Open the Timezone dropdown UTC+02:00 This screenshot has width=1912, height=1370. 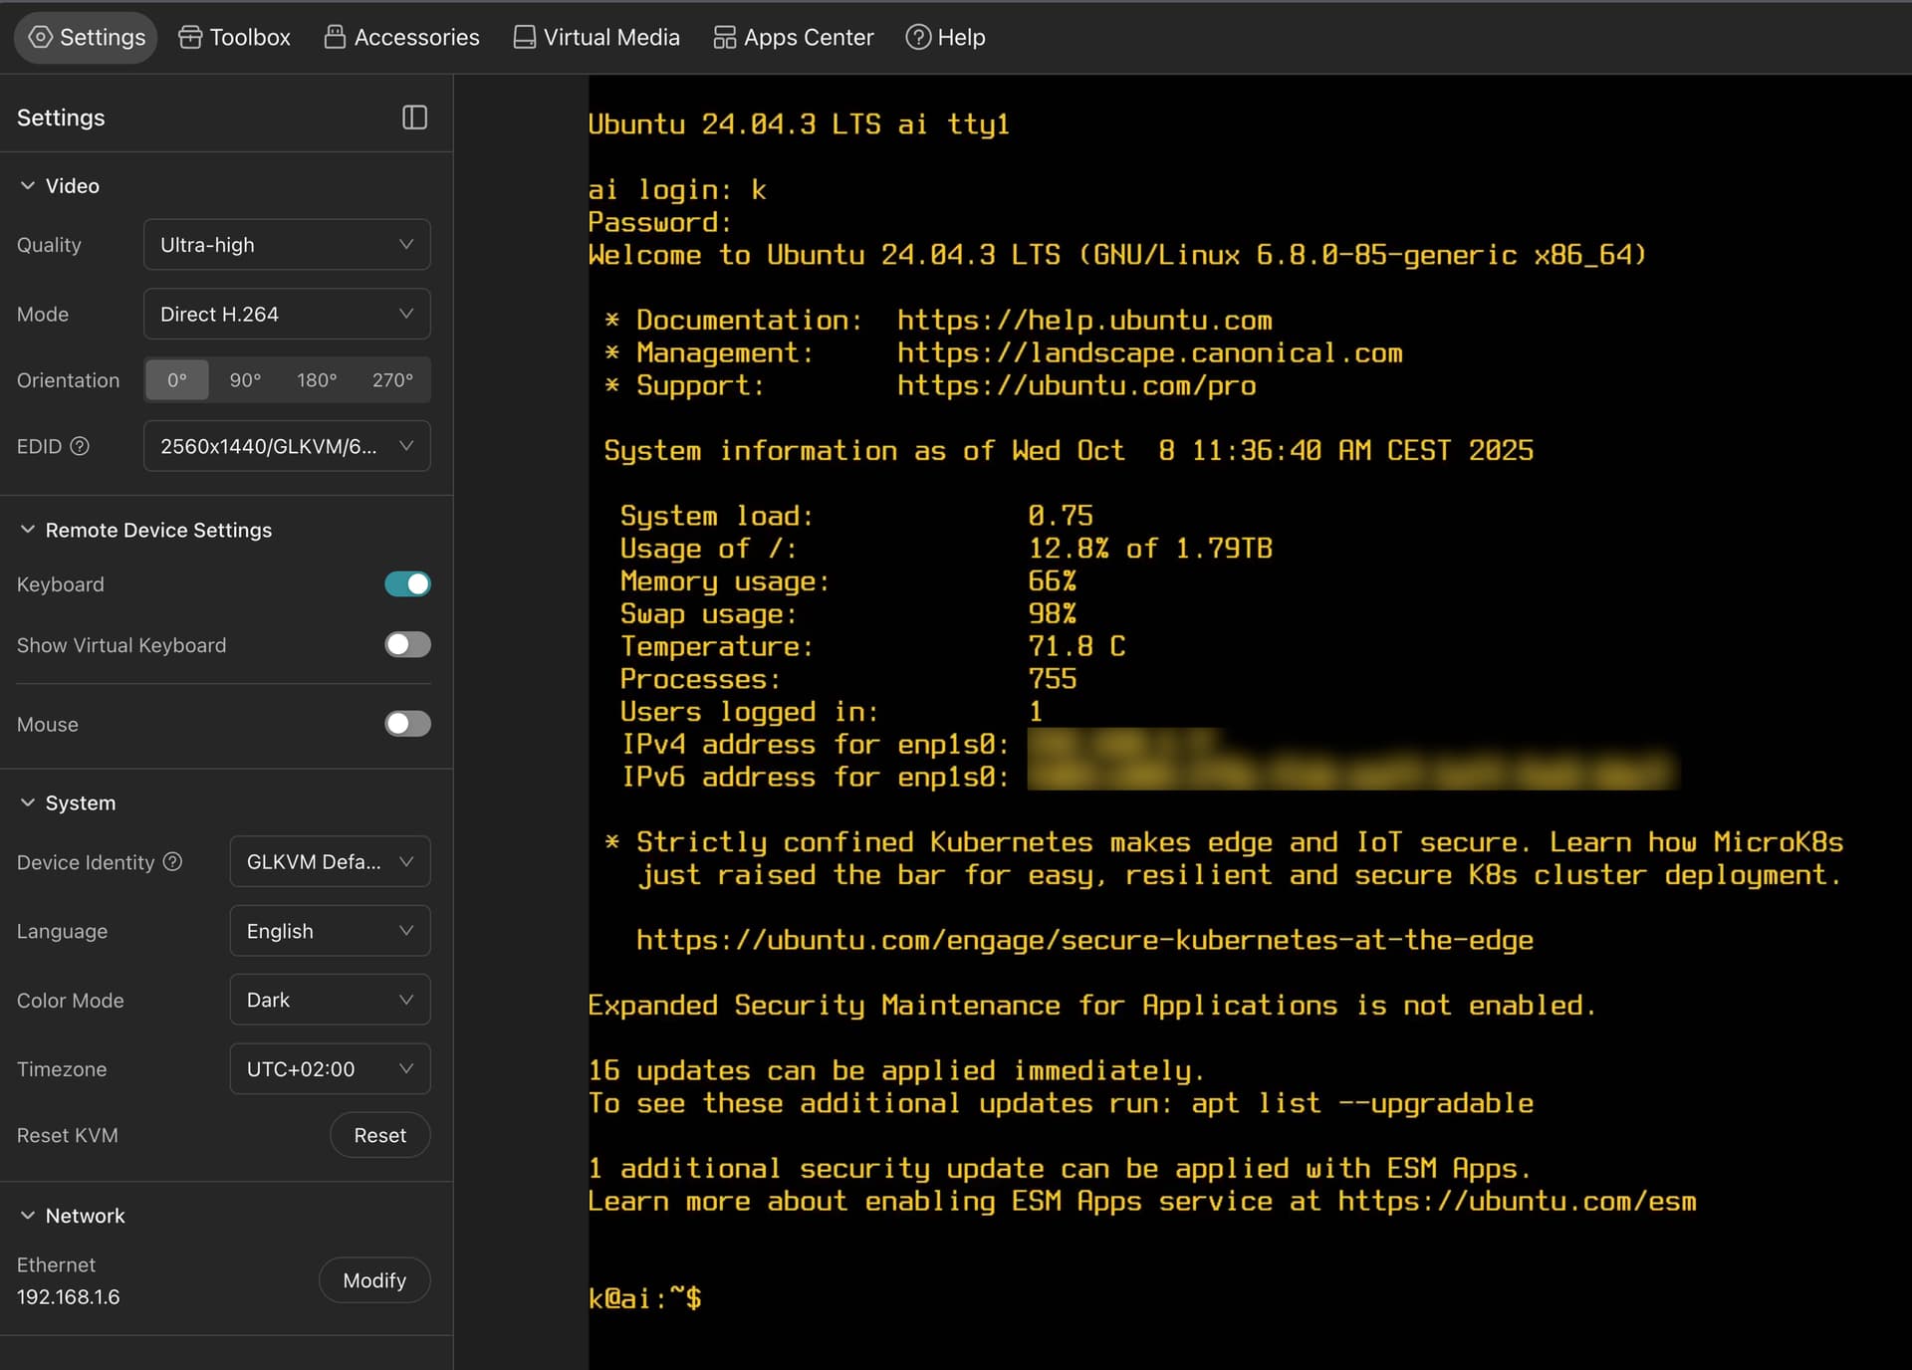[x=330, y=1069]
